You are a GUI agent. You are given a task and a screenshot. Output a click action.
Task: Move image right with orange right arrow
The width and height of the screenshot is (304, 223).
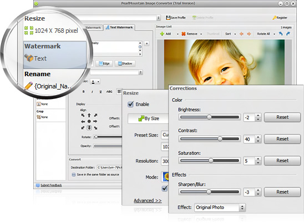tap(249, 34)
